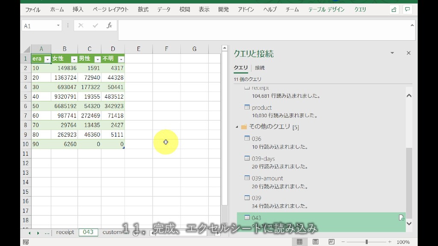This screenshot has height=246, width=438.
Task: Switch to Page Layout view icon
Action: 315,242
